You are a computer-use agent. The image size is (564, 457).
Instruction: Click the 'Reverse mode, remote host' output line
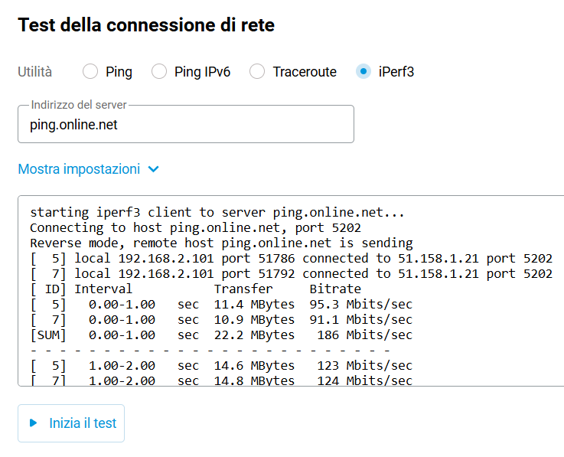point(221,243)
